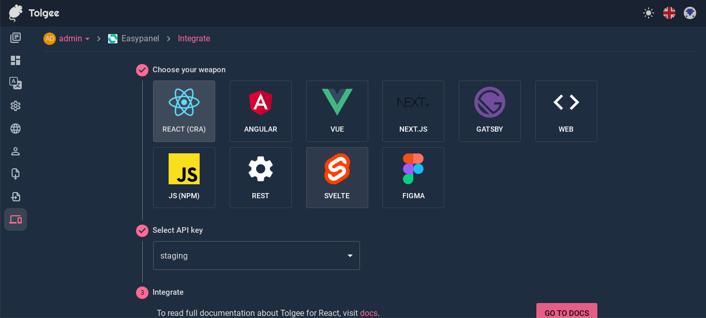
Task: Open project Settings with the gear icon
Action: (16, 106)
